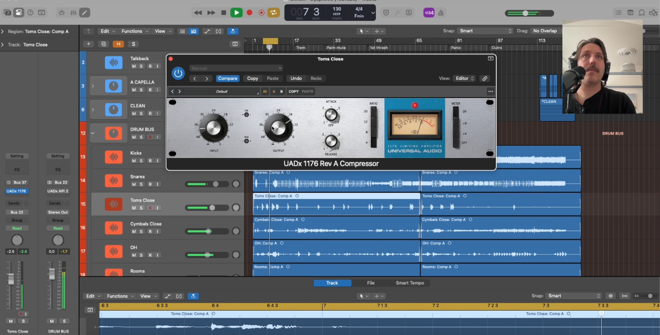Click Copy in the plugin header
This screenshot has width=660, height=335.
tap(253, 78)
